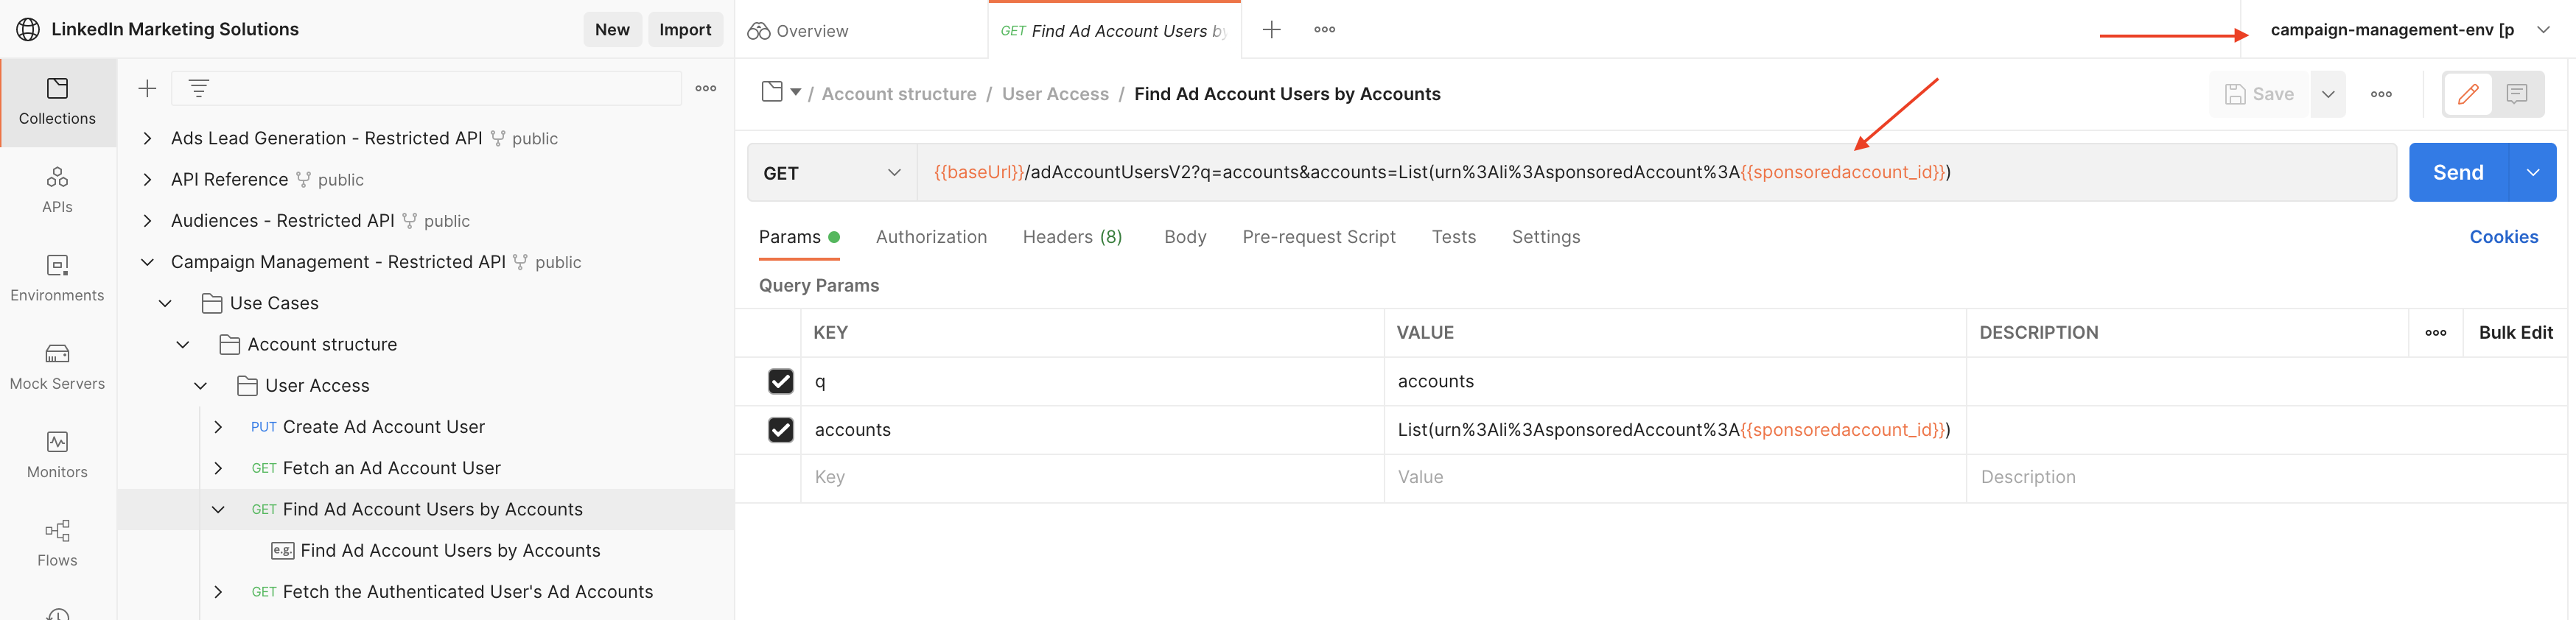
Task: Open the comments icon next to pencil
Action: click(2517, 94)
